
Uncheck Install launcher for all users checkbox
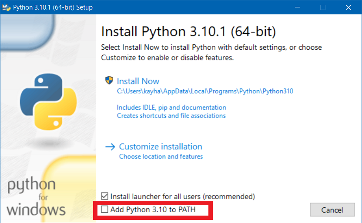(105, 196)
